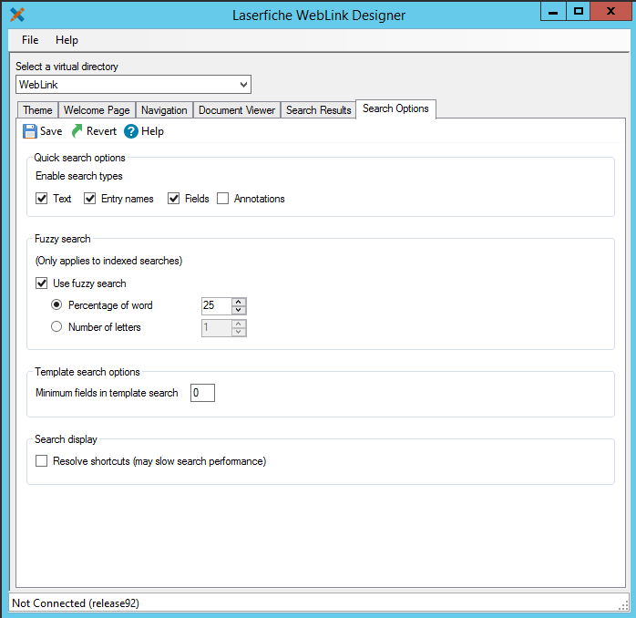Image resolution: width=636 pixels, height=618 pixels.
Task: Click up arrow on Number of letters spinner
Action: pyautogui.click(x=239, y=324)
